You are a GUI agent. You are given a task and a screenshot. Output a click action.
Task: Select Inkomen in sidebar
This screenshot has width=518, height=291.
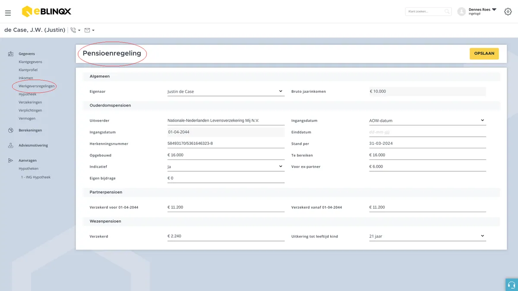pos(26,78)
